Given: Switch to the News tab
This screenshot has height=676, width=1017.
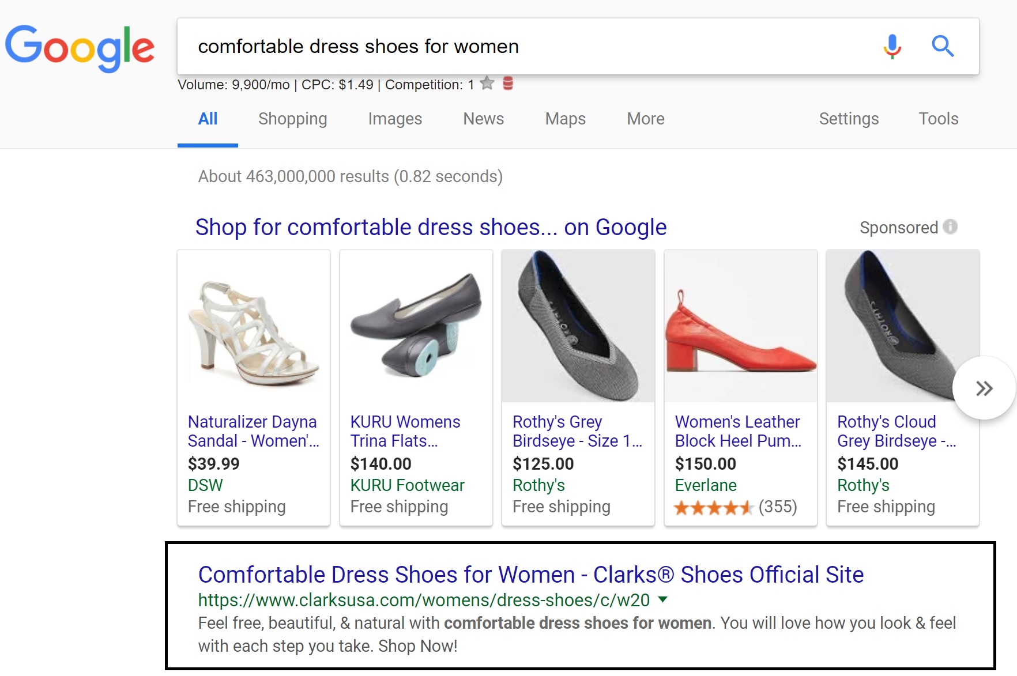Looking at the screenshot, I should click(484, 119).
